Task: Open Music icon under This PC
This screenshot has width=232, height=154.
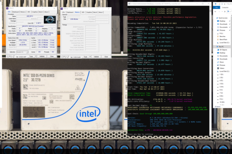Action: (218, 62)
